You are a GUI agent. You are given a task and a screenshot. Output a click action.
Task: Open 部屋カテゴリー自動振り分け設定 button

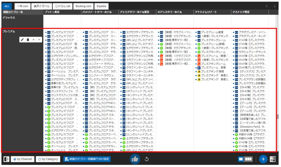[x=87, y=159]
